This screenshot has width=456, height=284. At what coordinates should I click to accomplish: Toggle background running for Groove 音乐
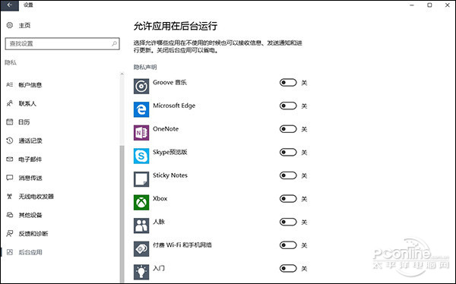pos(288,83)
